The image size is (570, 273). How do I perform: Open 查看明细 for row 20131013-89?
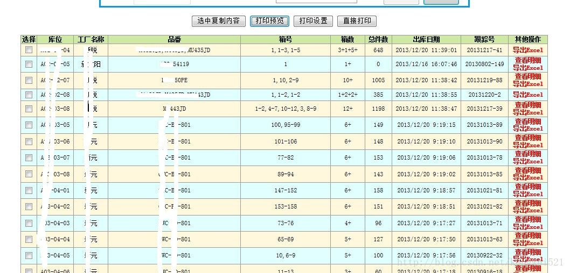pos(528,121)
